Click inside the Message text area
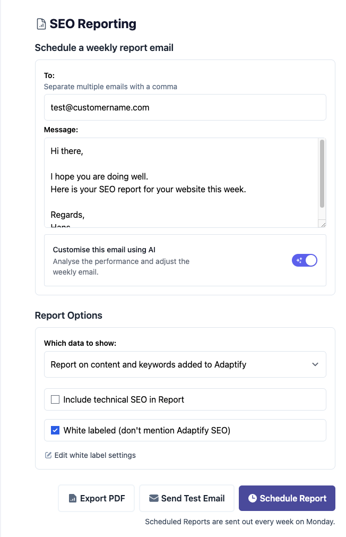The height and width of the screenshot is (537, 346). 181,183
